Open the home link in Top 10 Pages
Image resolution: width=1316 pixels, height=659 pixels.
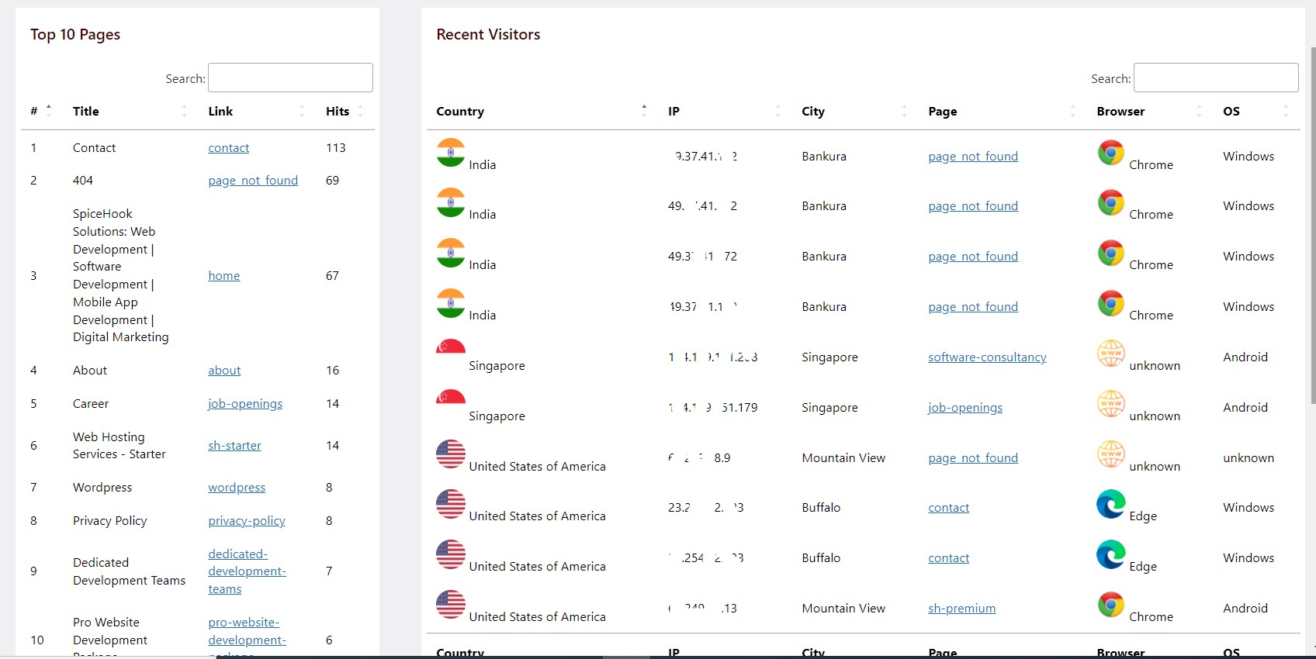point(223,275)
